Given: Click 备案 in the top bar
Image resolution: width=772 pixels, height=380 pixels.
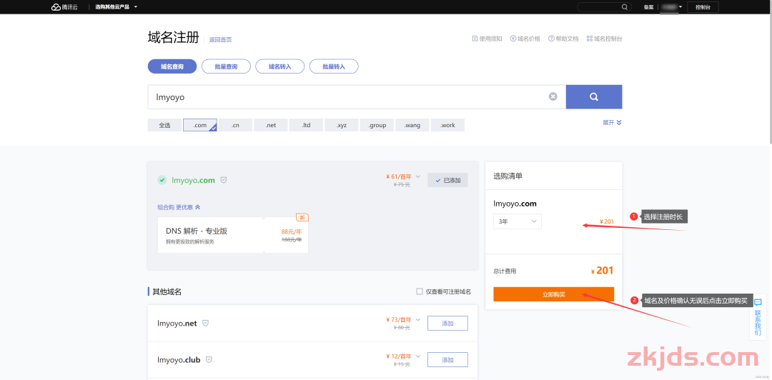Looking at the screenshot, I should click(x=648, y=7).
